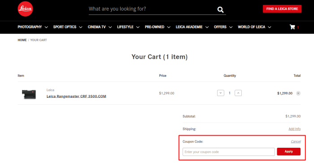The image size is (314, 163).
Task: Click the 'Coupon Code:' label
Action: 193,141
